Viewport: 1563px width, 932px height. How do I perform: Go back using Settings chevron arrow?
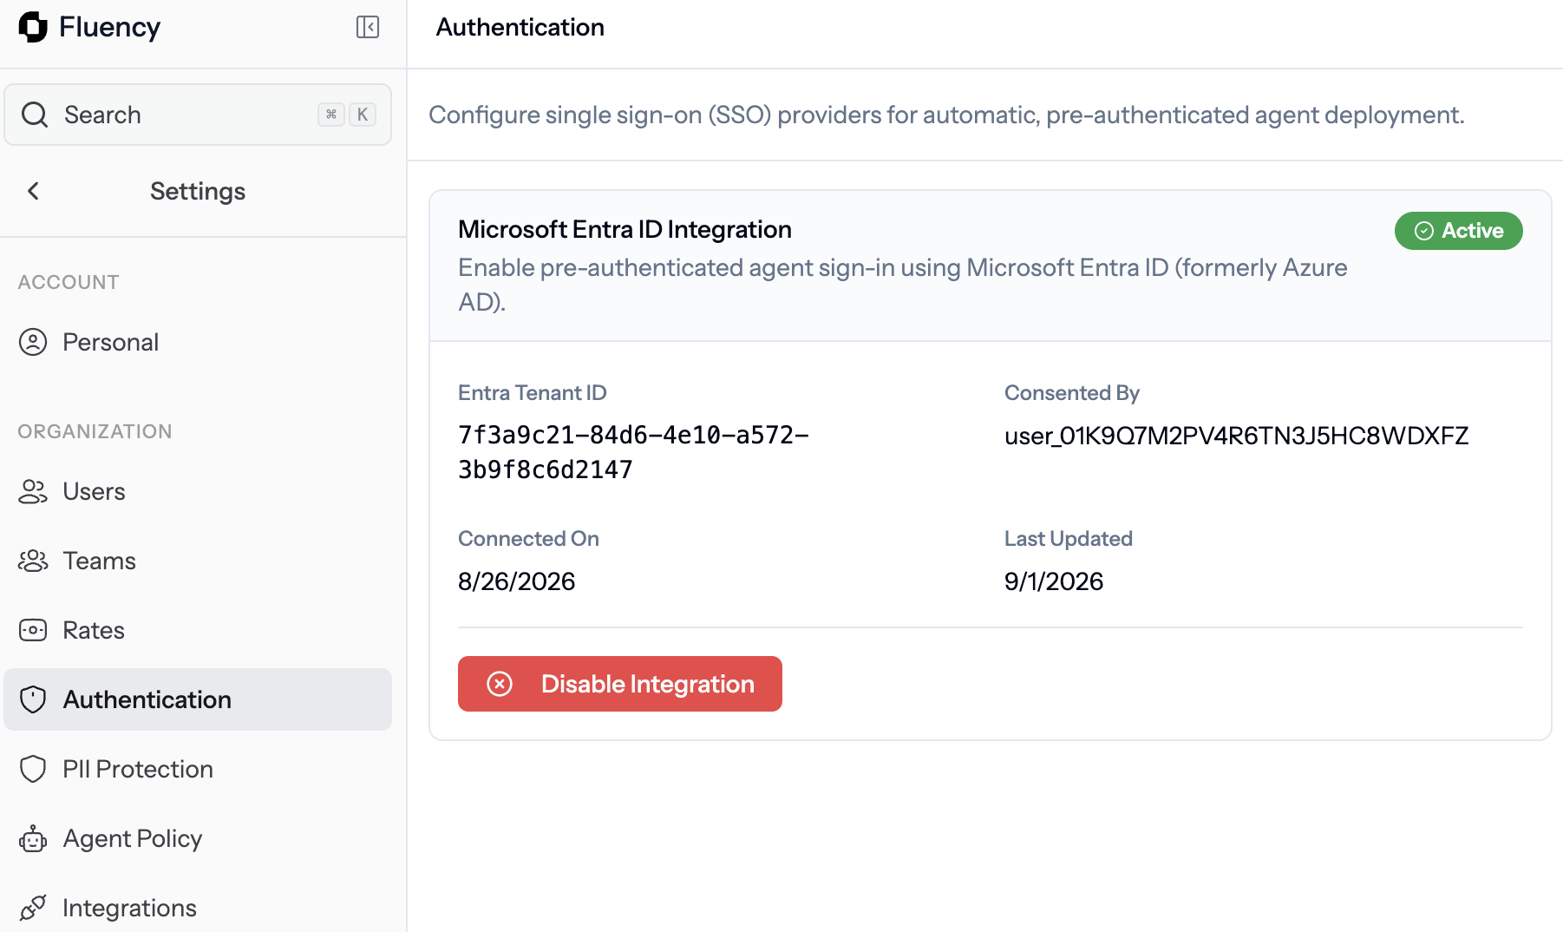coord(33,191)
